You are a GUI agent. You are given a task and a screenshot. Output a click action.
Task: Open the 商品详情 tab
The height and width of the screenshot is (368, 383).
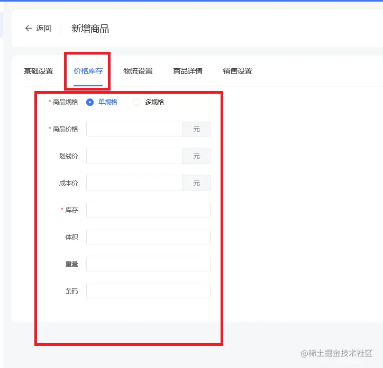click(188, 71)
